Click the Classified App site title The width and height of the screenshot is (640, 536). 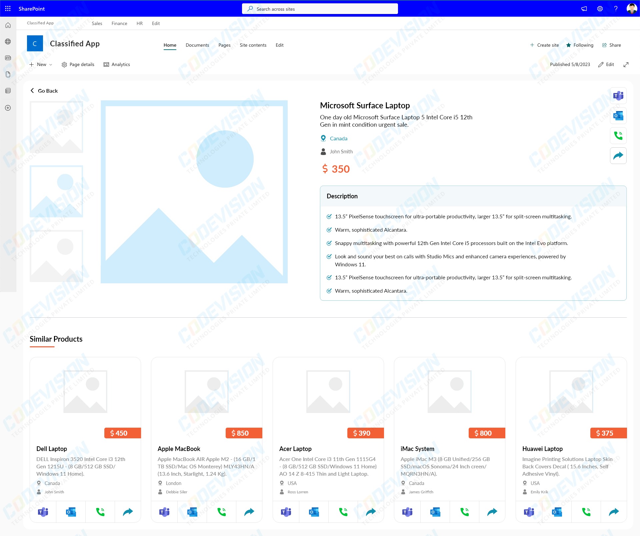coord(75,44)
